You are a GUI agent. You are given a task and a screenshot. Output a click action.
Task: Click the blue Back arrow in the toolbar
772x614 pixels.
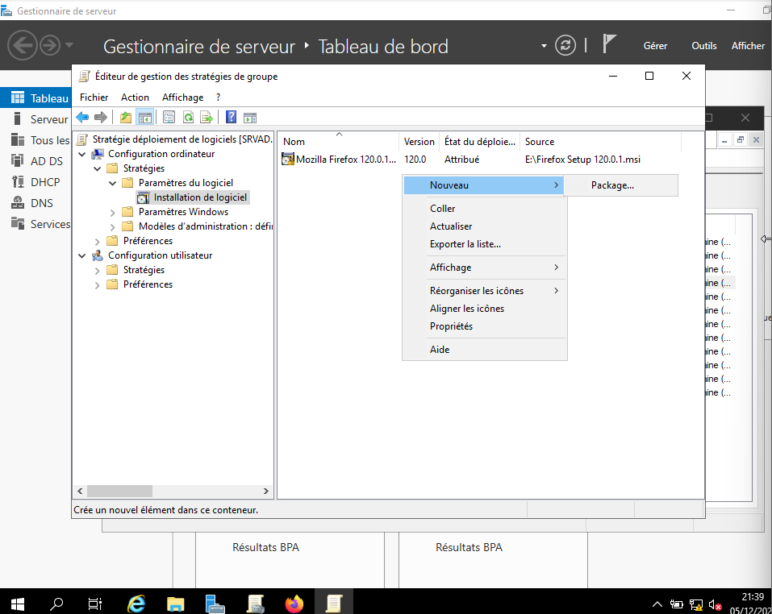tap(81, 118)
